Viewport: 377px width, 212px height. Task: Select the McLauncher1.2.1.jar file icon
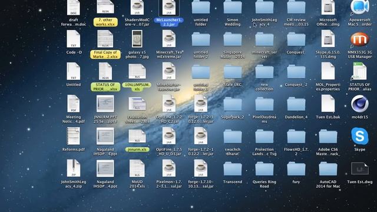(169, 7)
